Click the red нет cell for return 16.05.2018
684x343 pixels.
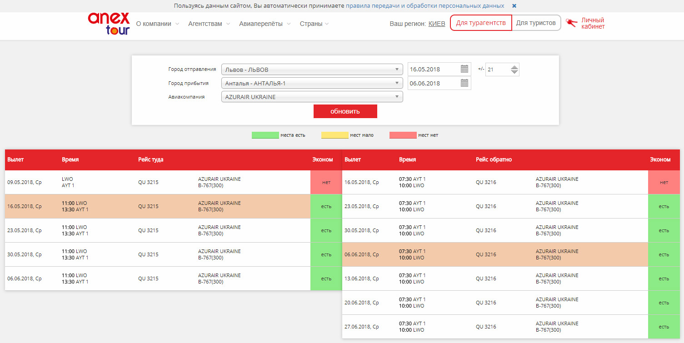click(x=664, y=182)
